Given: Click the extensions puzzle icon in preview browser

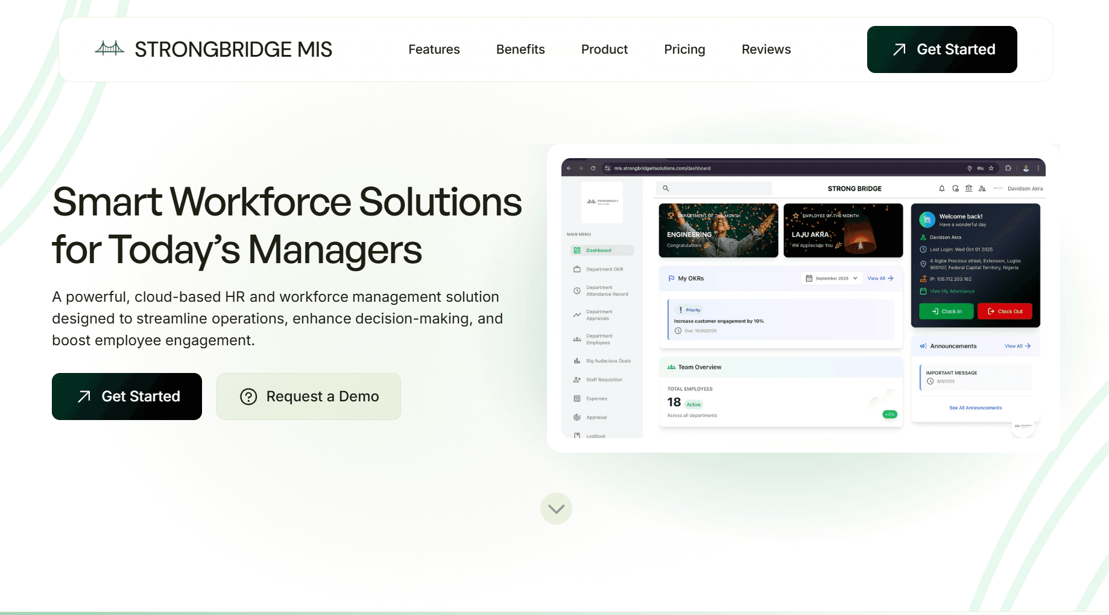Looking at the screenshot, I should (1008, 168).
